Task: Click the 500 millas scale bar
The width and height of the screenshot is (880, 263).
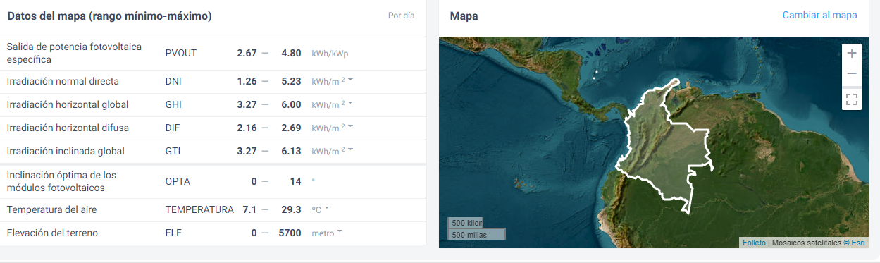Action: pos(477,234)
